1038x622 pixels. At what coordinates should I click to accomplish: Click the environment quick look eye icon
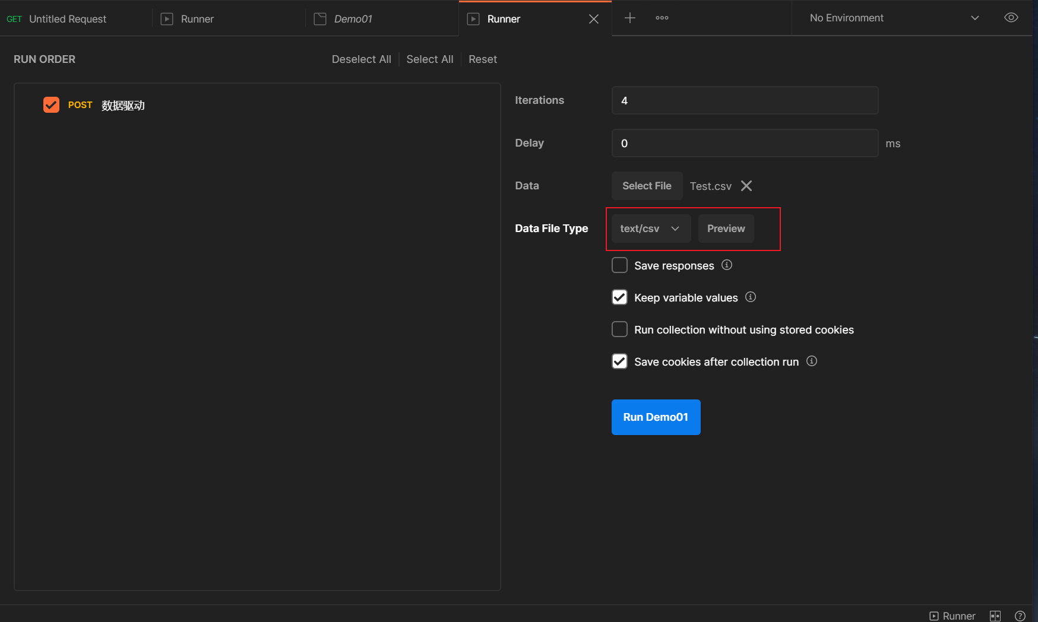pos(1011,18)
